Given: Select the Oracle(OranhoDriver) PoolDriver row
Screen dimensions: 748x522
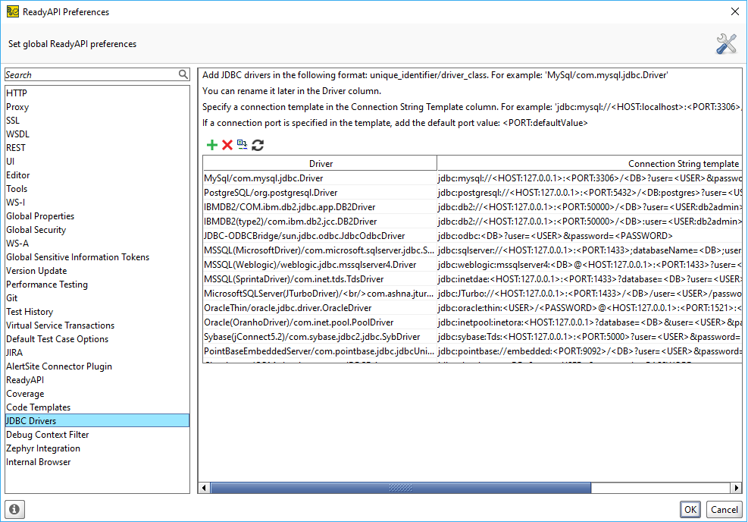Looking at the screenshot, I should 472,322.
